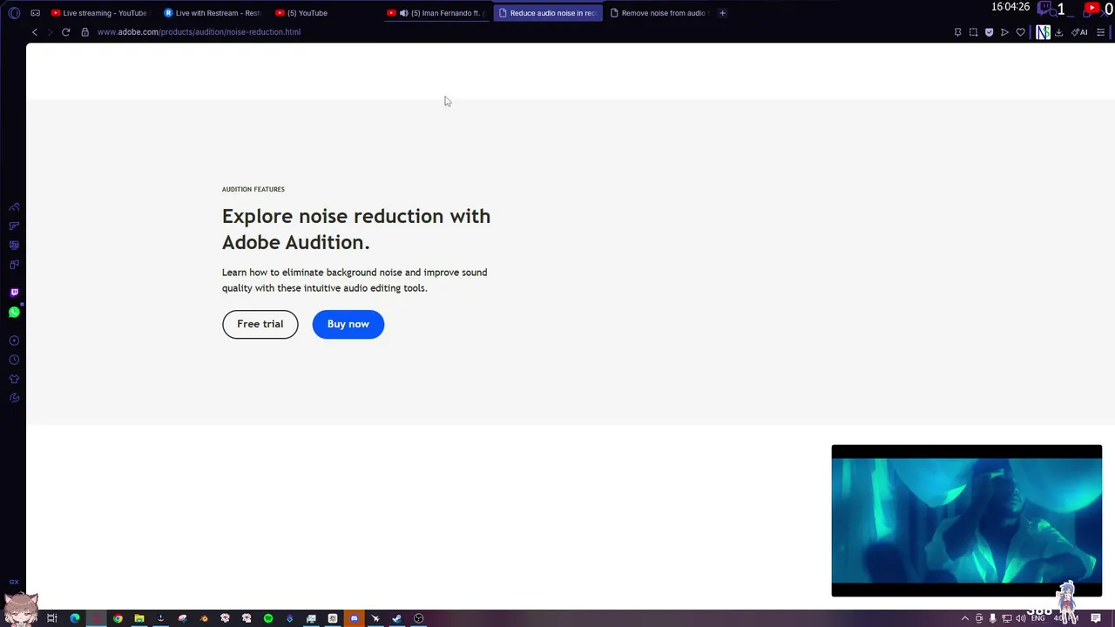Reload the Adobe page

[65, 32]
